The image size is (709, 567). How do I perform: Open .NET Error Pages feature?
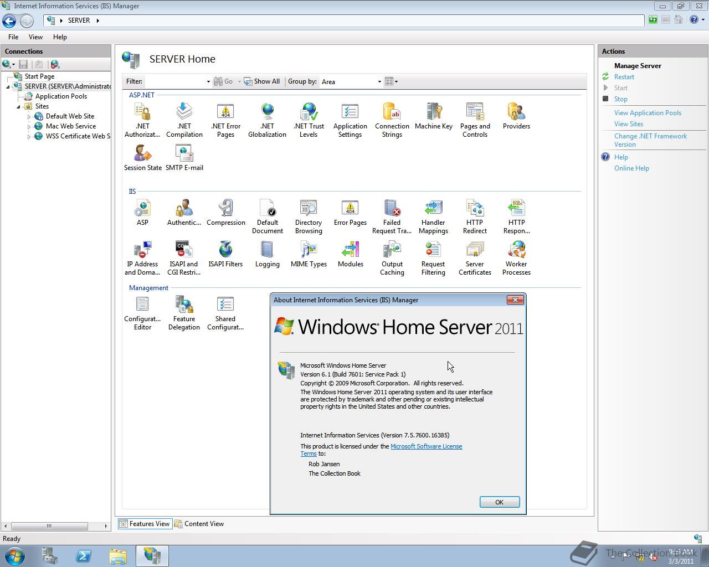[x=225, y=120]
